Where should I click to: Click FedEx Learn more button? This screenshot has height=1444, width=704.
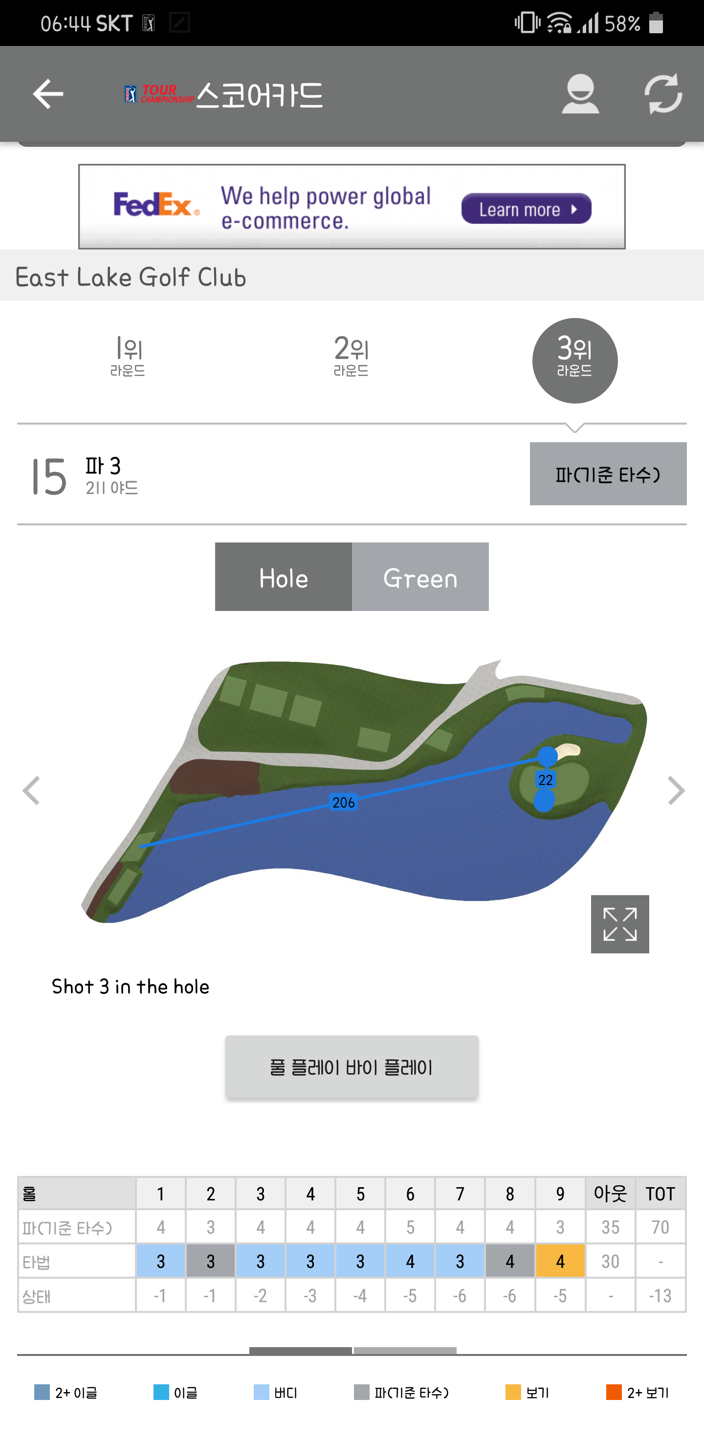[x=526, y=208]
